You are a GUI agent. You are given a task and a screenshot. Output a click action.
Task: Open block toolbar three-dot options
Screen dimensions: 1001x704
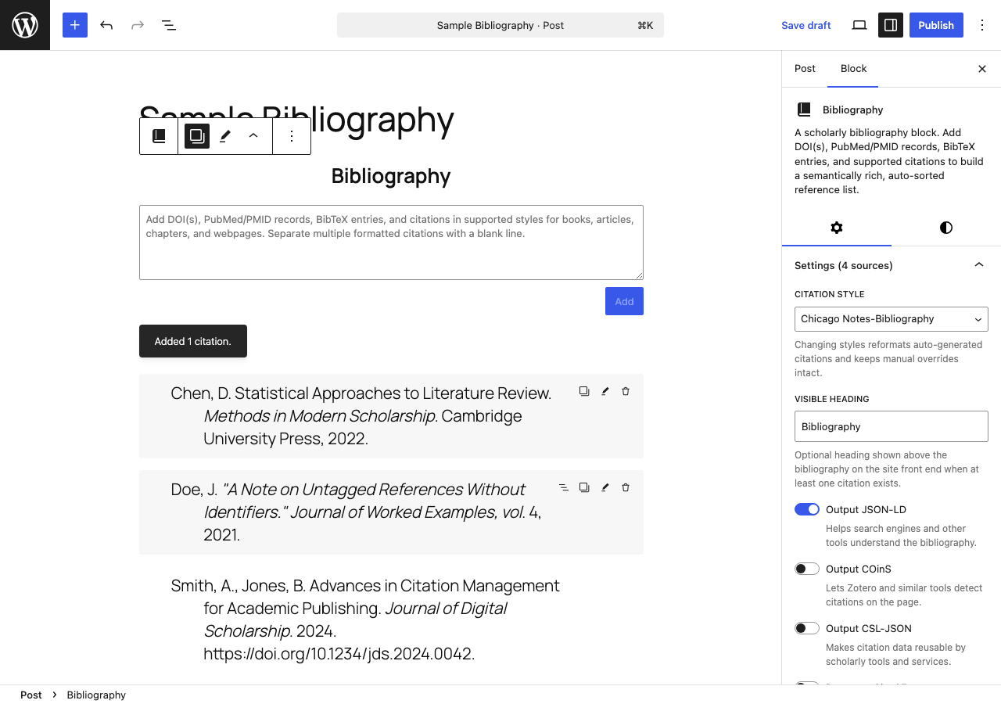click(292, 136)
